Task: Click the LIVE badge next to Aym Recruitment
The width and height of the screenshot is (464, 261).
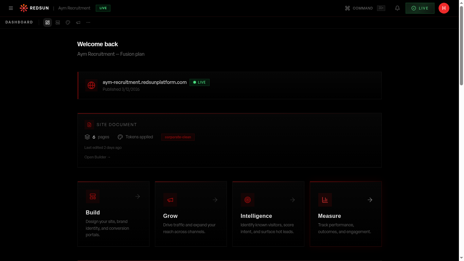Action: coord(103,8)
